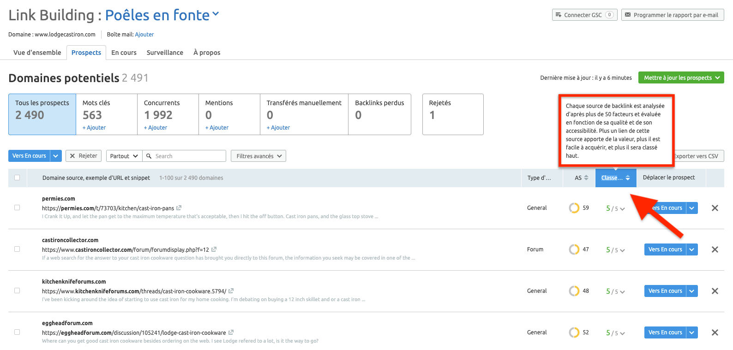Open Filtres avancés dropdown

coord(258,156)
